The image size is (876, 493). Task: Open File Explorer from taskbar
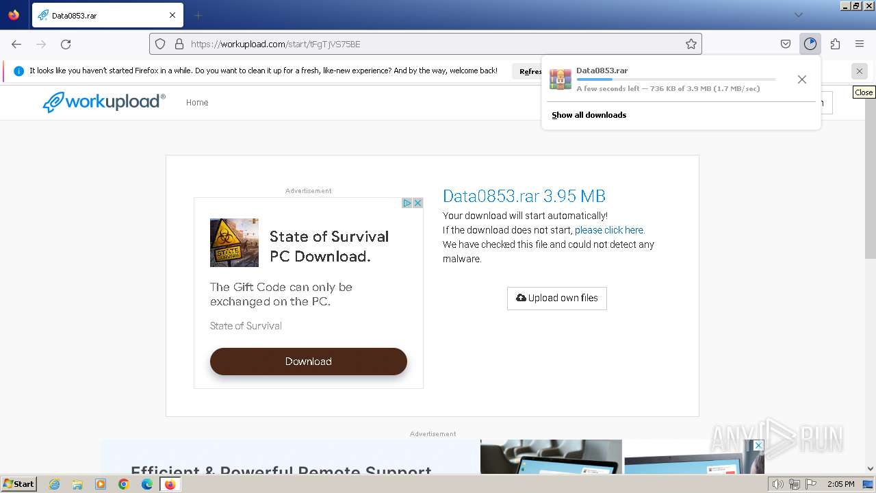pos(77,484)
